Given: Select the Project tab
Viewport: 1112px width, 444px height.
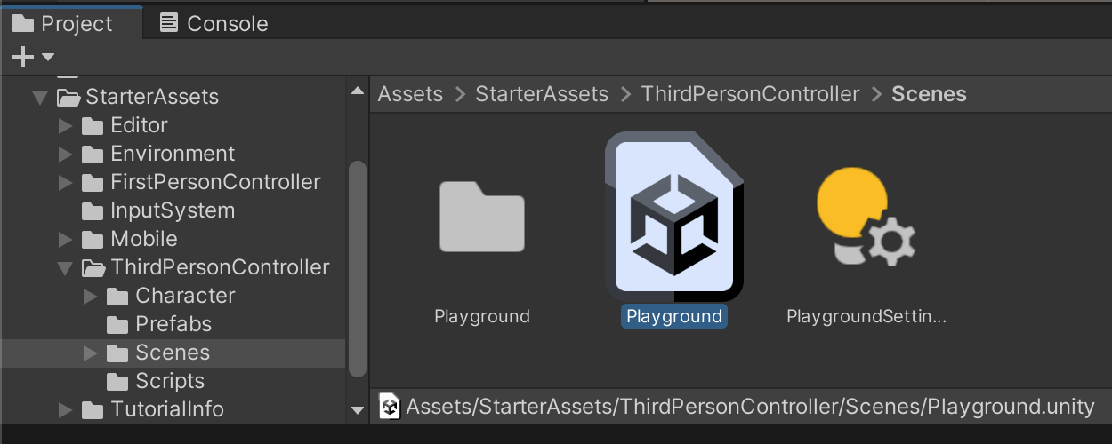Looking at the screenshot, I should 63,24.
